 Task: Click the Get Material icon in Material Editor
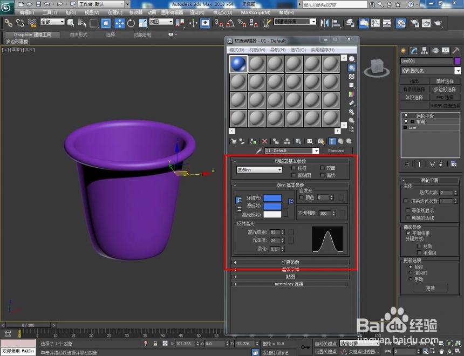point(234,141)
